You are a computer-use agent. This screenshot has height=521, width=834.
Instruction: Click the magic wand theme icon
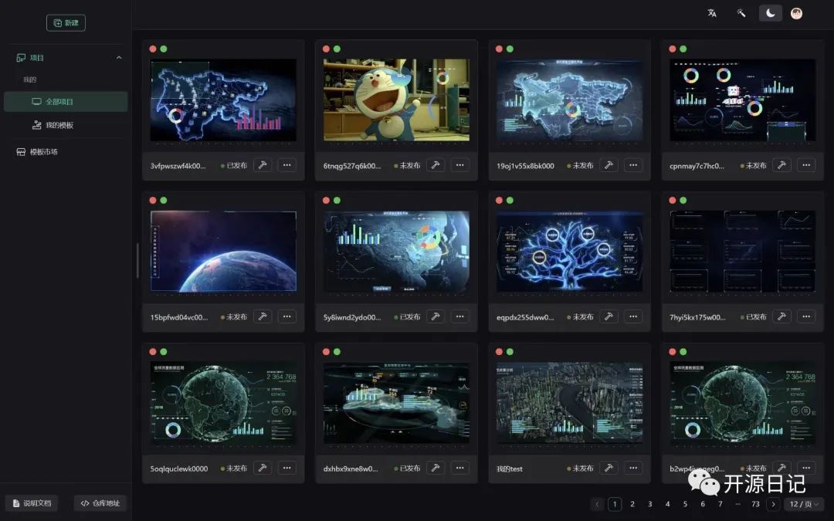(x=741, y=13)
